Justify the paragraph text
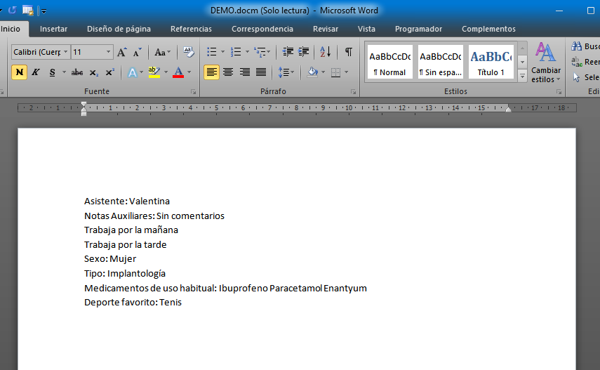Image resolution: width=600 pixels, height=370 pixels. click(x=261, y=72)
